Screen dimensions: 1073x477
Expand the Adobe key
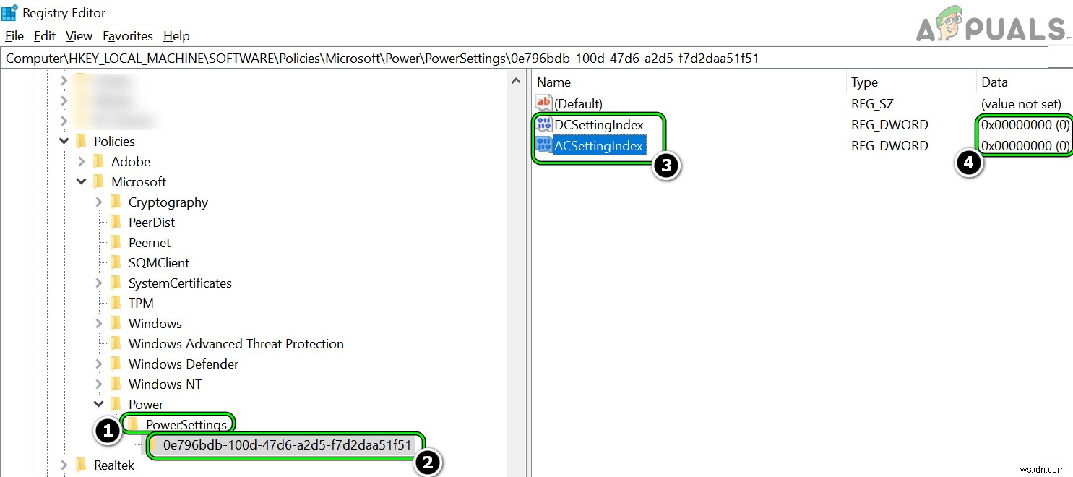81,161
